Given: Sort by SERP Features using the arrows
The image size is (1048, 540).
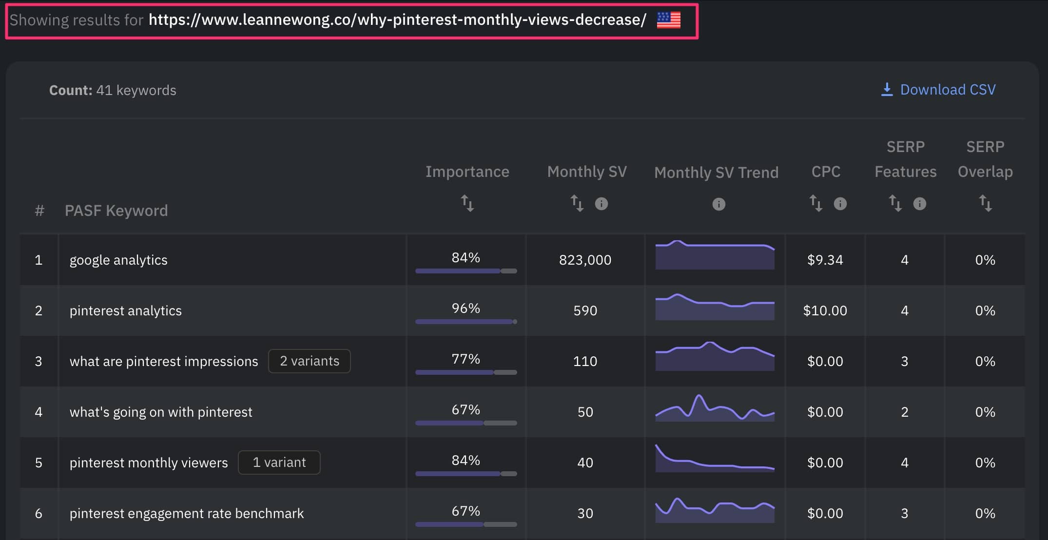Looking at the screenshot, I should tap(895, 203).
